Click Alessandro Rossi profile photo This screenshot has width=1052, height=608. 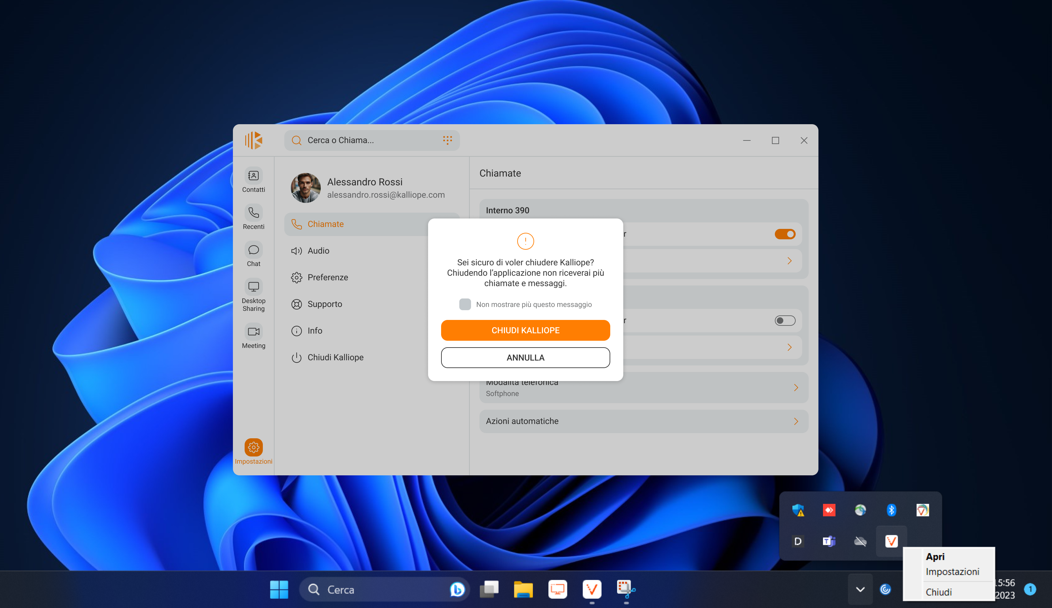tap(305, 188)
